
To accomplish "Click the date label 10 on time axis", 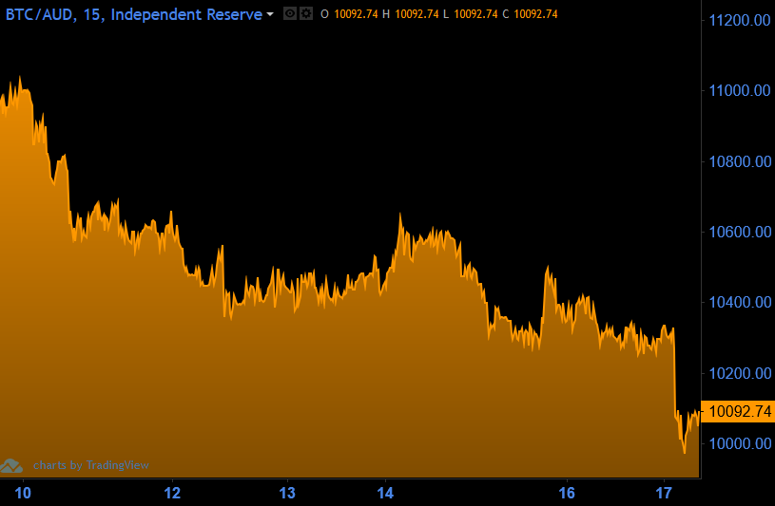I will point(23,493).
